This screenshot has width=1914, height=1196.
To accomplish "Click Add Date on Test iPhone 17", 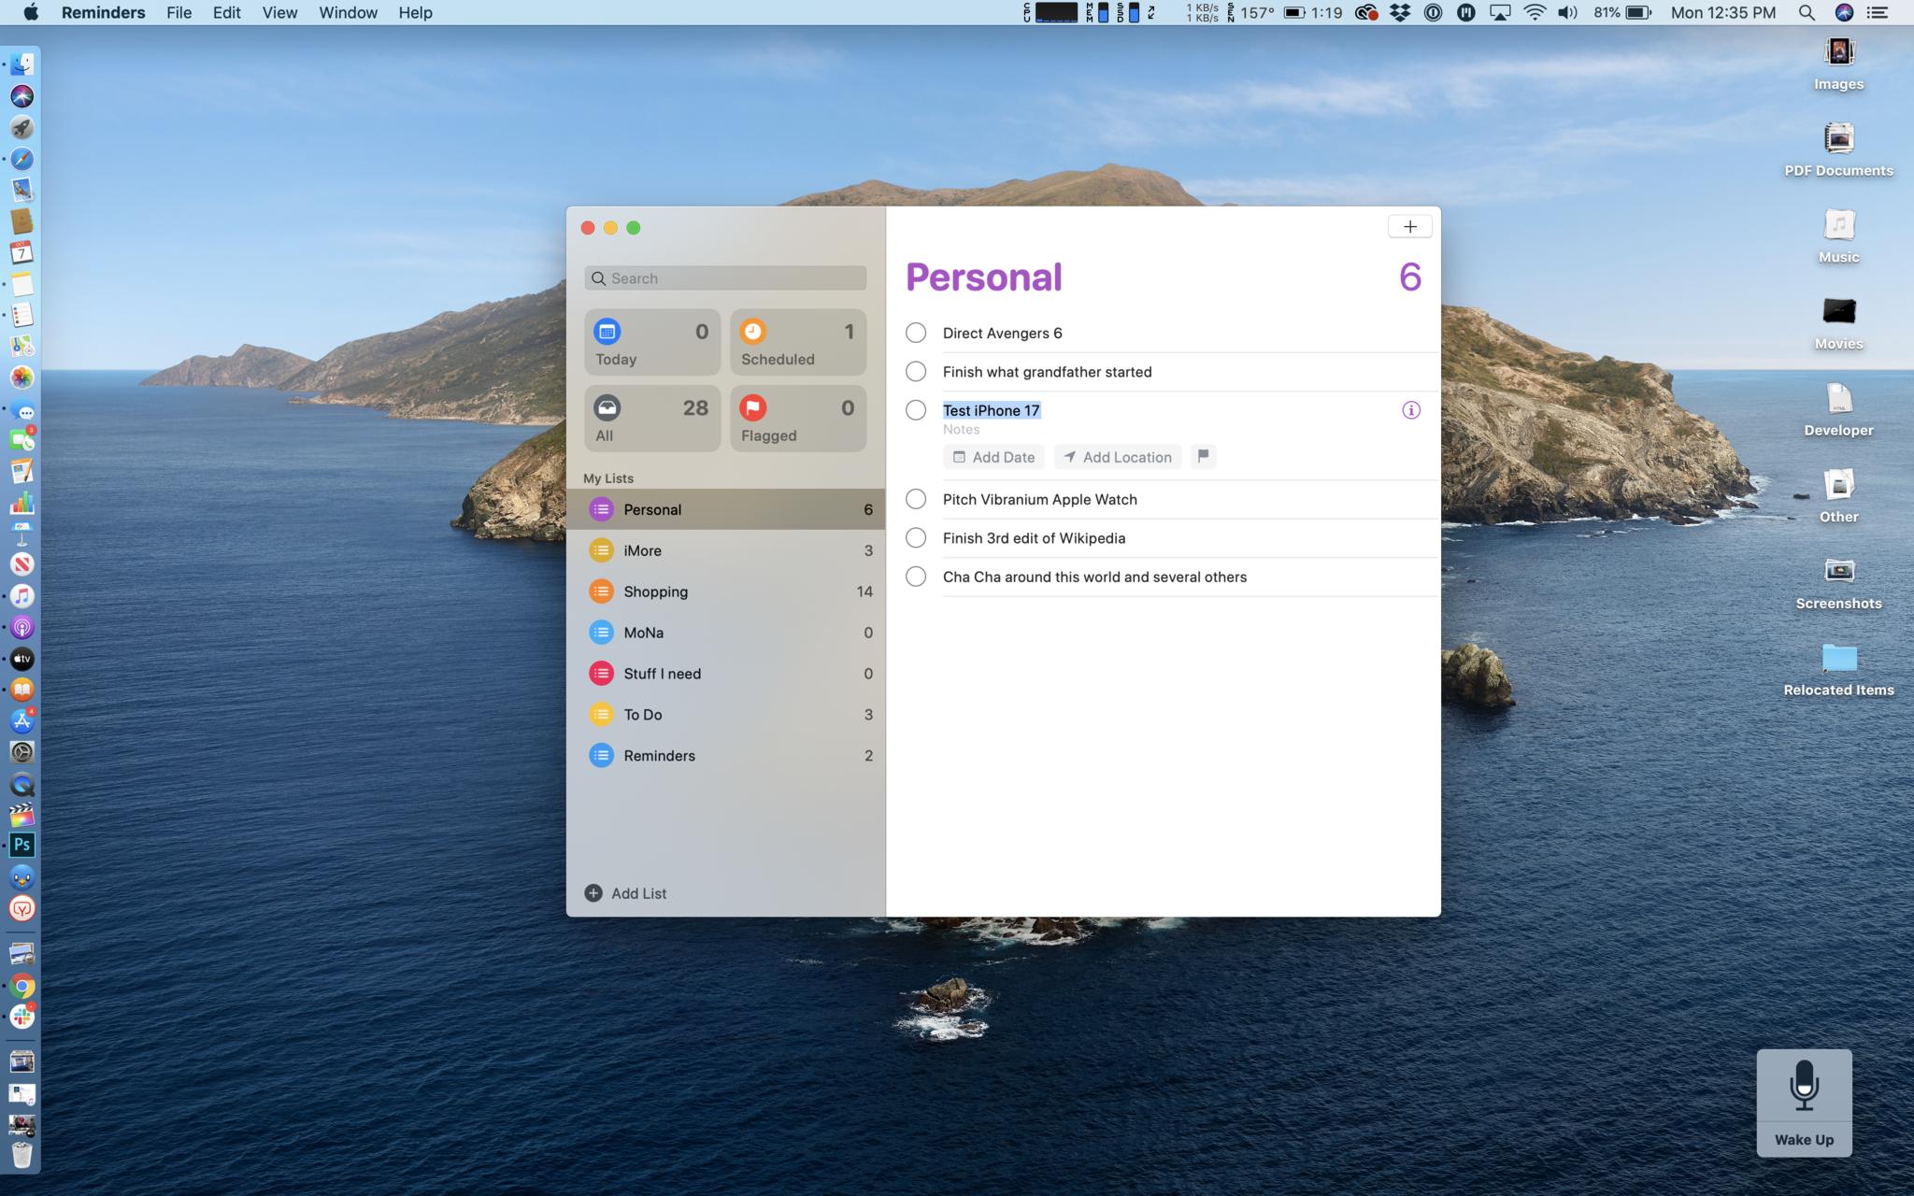I will point(993,457).
